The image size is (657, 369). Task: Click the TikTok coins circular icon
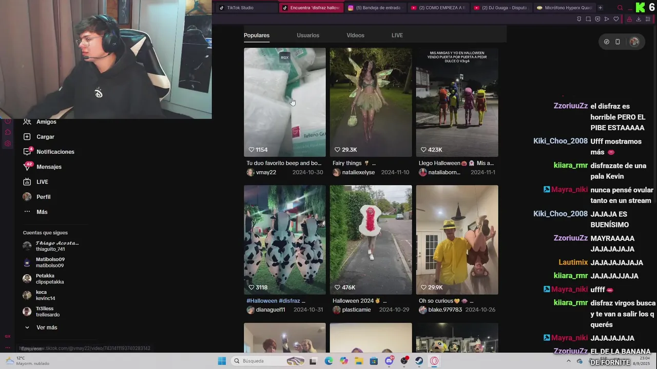click(607, 42)
